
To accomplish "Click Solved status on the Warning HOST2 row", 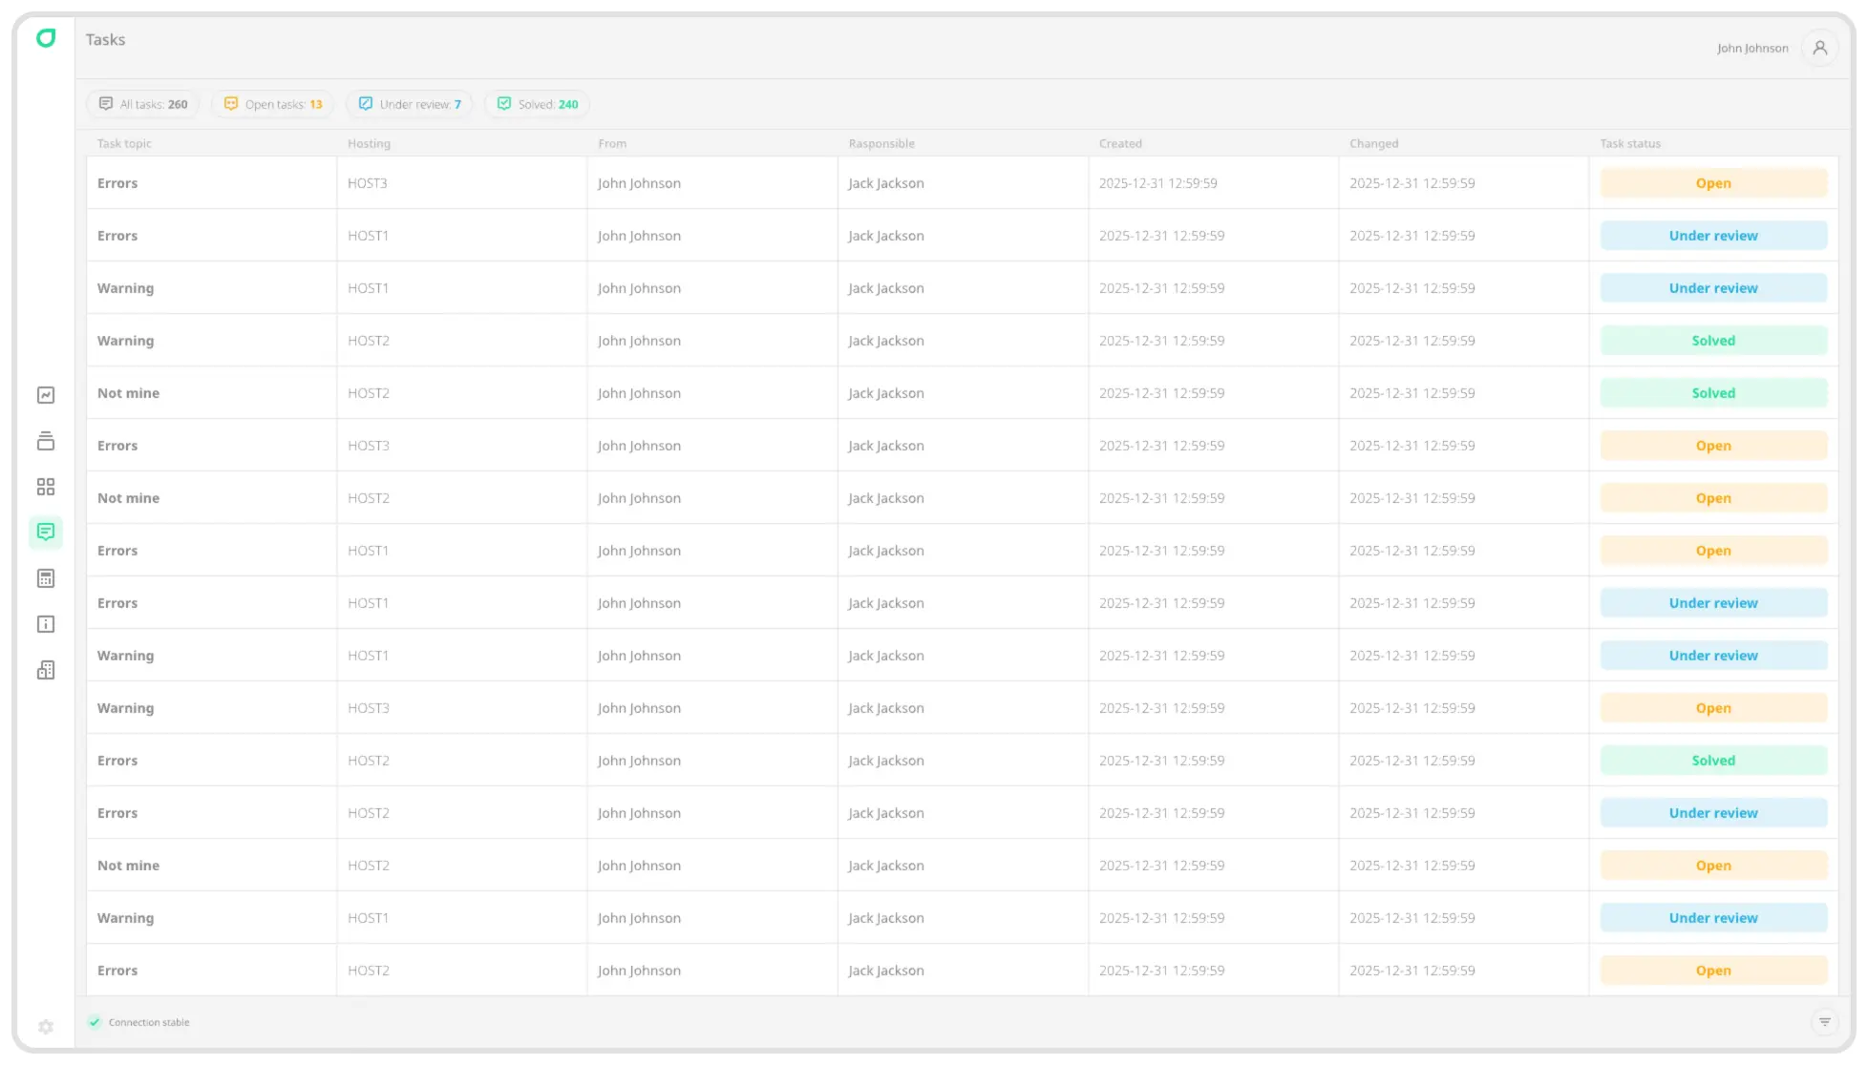I will click(1713, 341).
